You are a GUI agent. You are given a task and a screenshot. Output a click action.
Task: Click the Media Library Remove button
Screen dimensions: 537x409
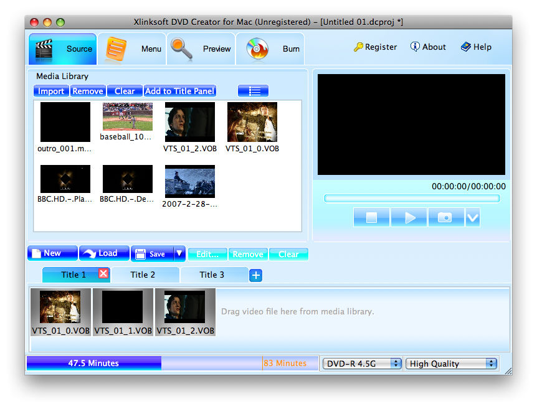point(88,91)
